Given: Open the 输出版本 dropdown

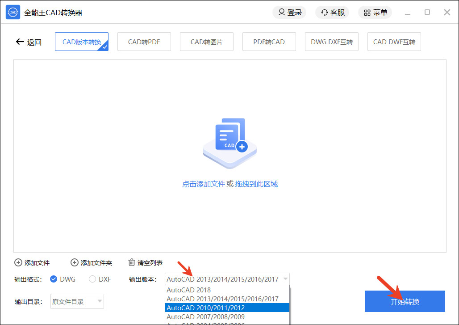Looking at the screenshot, I should pyautogui.click(x=227, y=279).
